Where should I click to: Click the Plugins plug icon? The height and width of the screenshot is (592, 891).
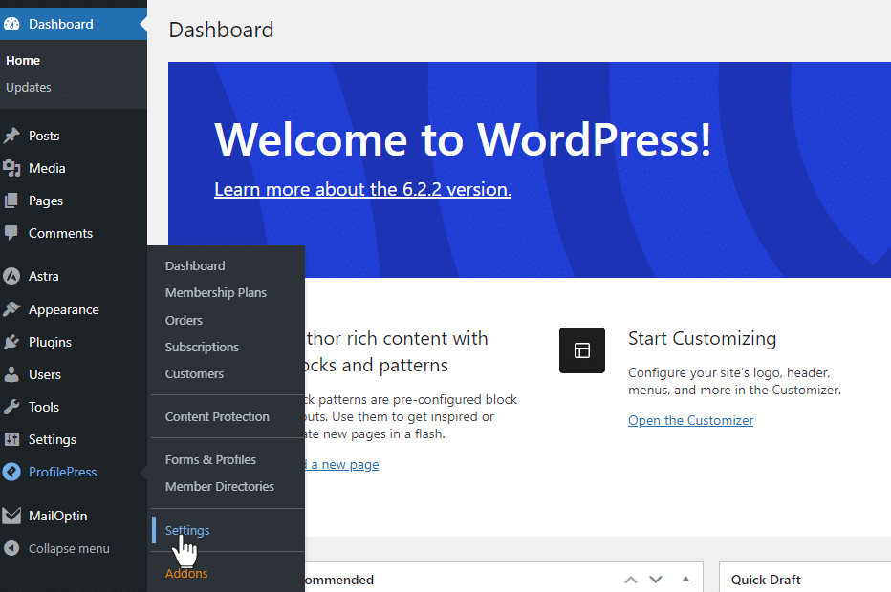[11, 342]
